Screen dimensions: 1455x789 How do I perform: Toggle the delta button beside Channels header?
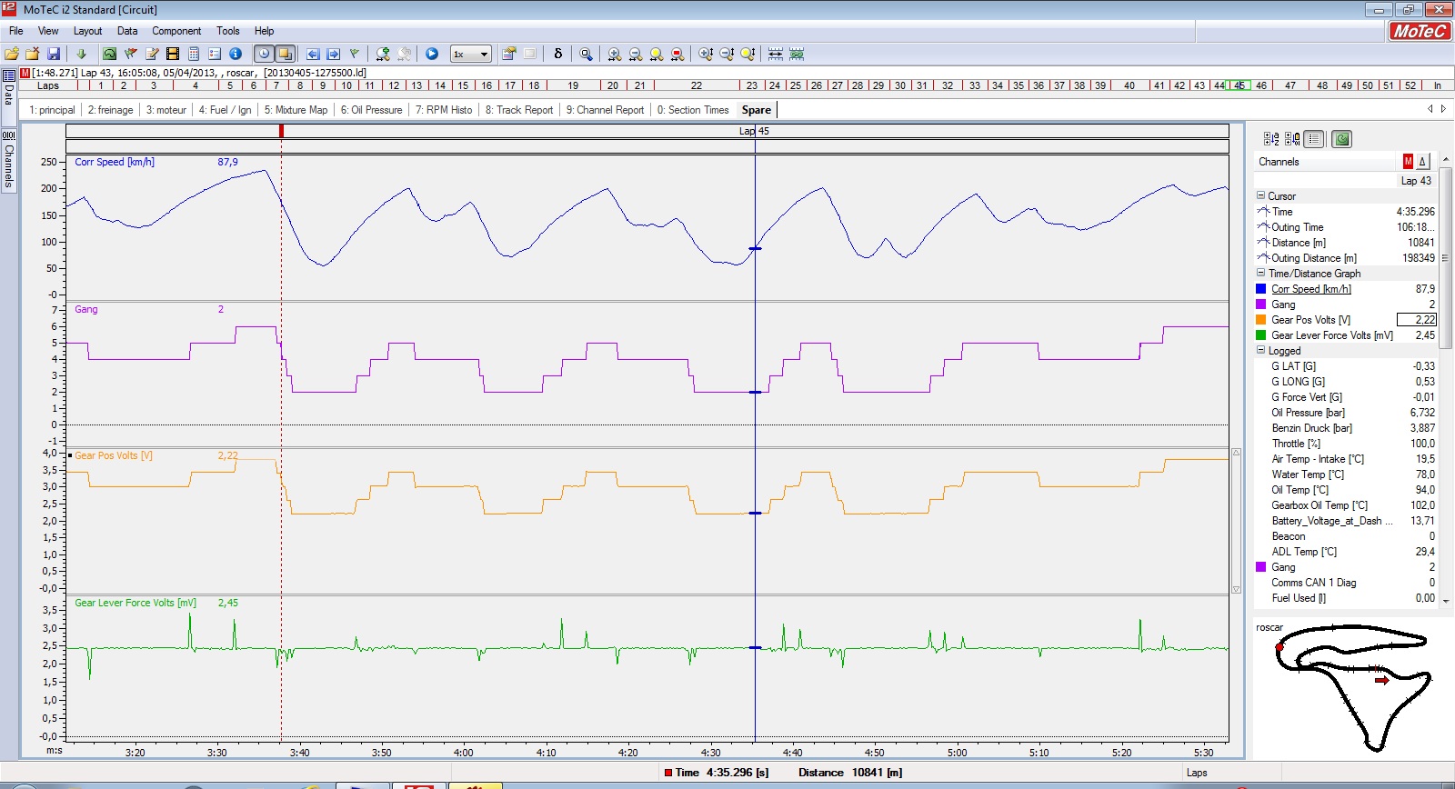[x=1422, y=161]
